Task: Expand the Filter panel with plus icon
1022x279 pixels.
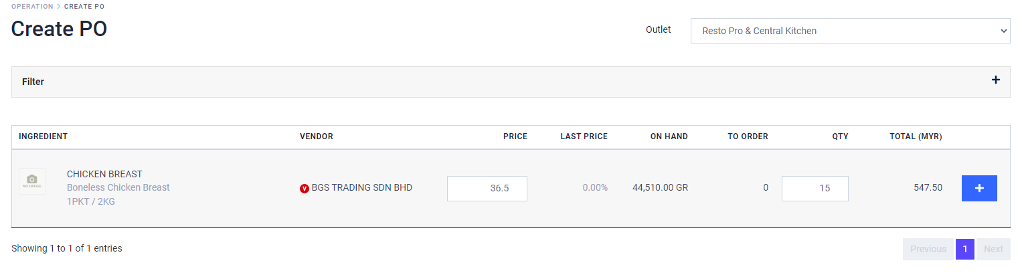Action: point(995,80)
